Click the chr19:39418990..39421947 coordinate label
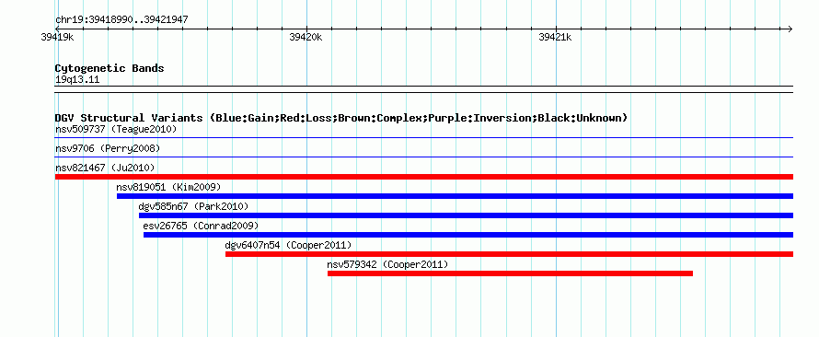The height and width of the screenshot is (337, 819). [121, 20]
